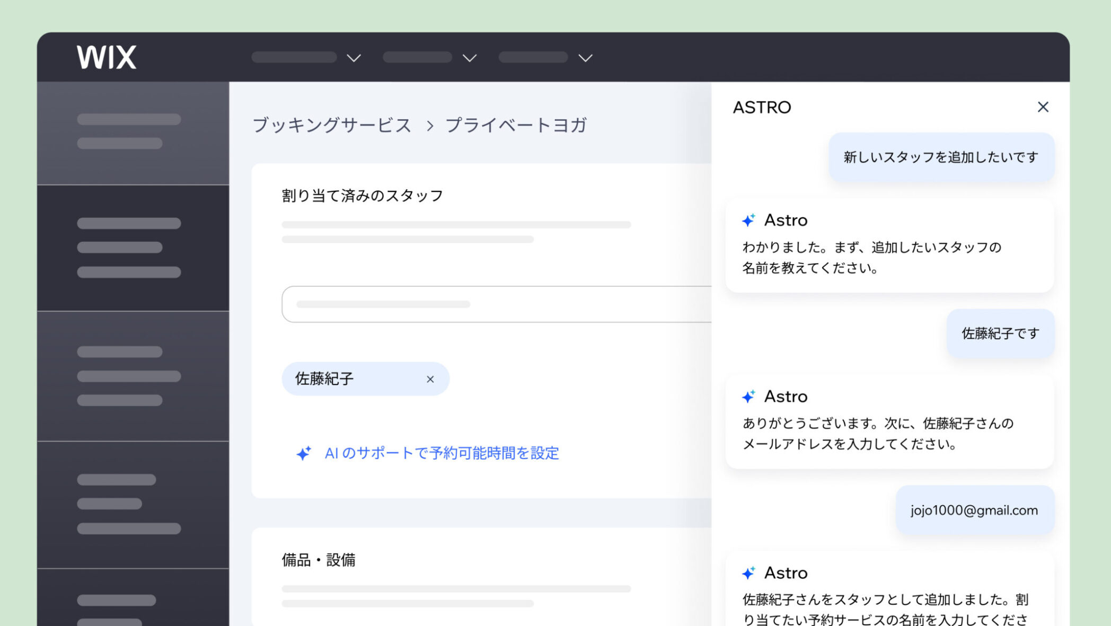Image resolution: width=1111 pixels, height=626 pixels.
Task: Select the second sidebar menu section
Action: coord(133,248)
